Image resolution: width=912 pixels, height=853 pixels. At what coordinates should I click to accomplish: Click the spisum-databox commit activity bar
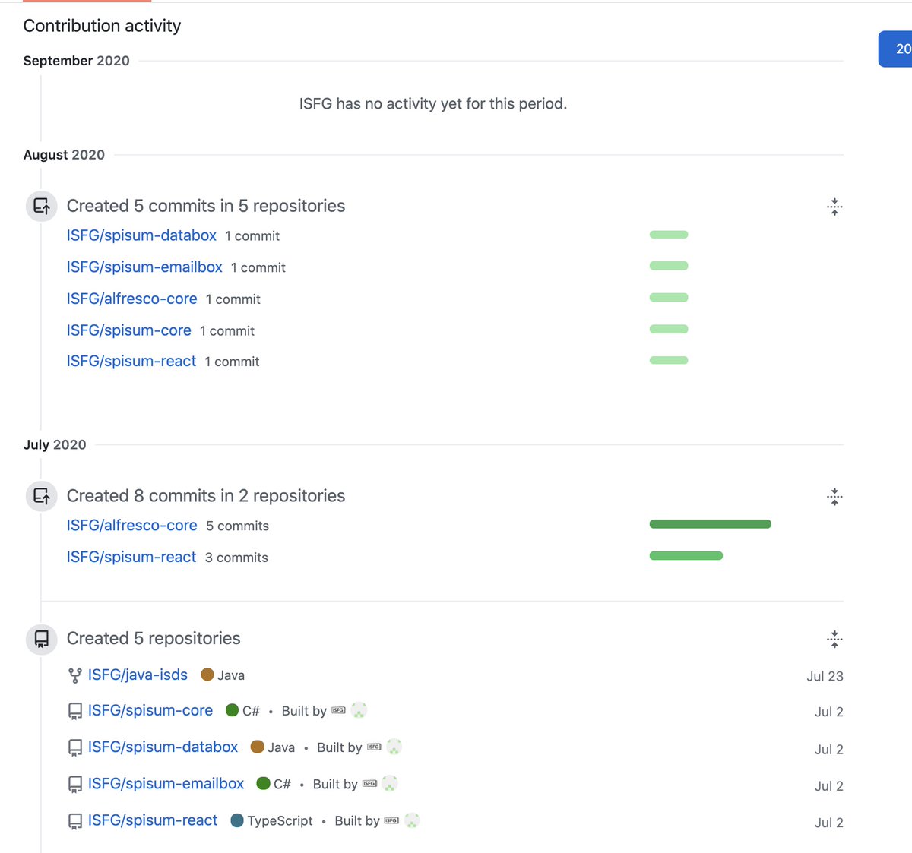tap(669, 235)
